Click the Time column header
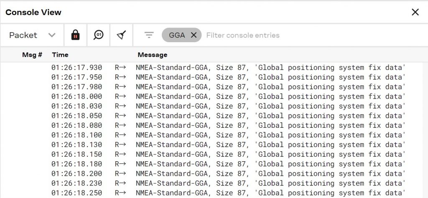This screenshot has height=198, width=428. coord(60,55)
